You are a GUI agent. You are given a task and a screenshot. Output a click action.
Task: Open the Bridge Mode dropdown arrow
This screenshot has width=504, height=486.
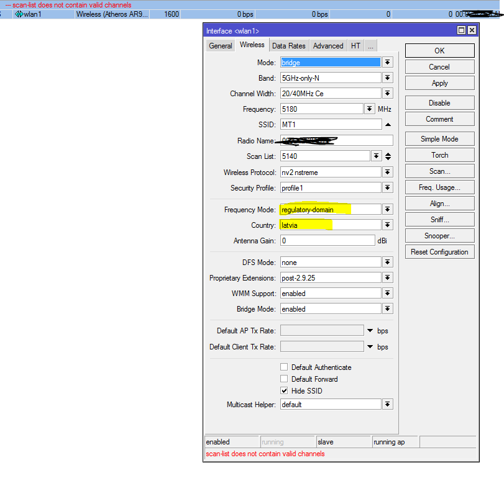388,308
